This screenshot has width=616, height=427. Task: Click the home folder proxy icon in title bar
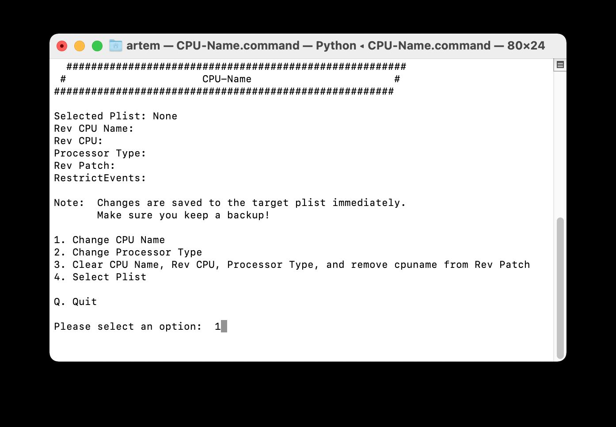pos(115,46)
